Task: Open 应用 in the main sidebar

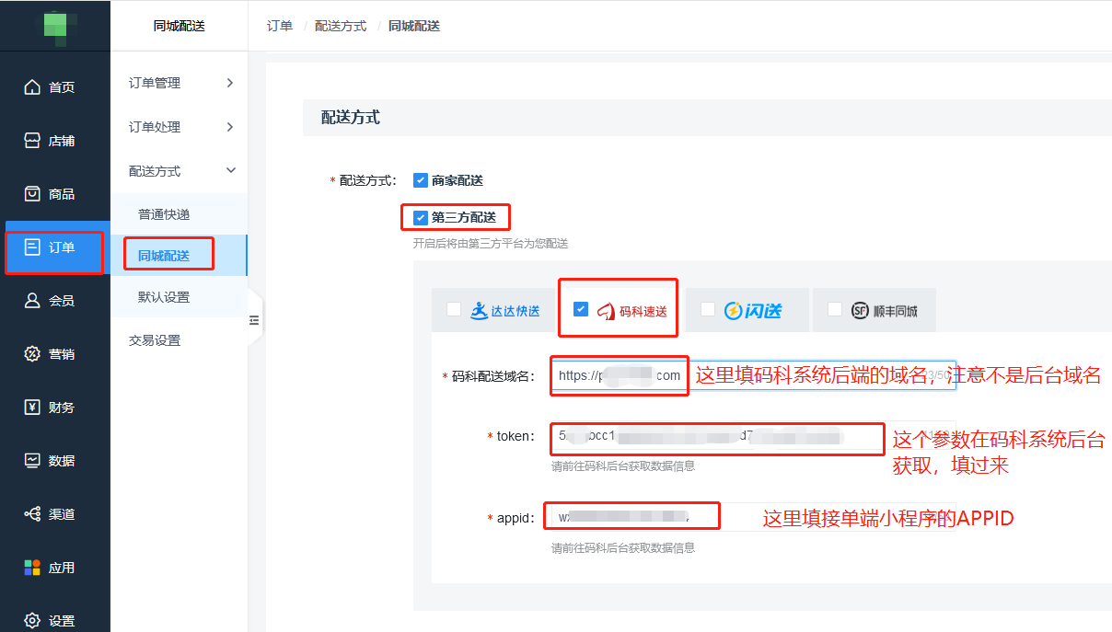Action: click(55, 568)
